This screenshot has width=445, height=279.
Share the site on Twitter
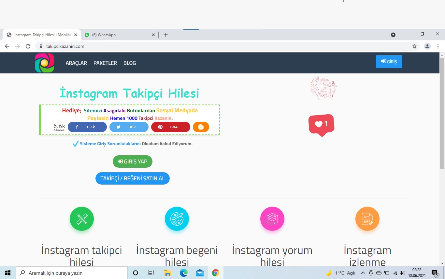click(x=129, y=127)
